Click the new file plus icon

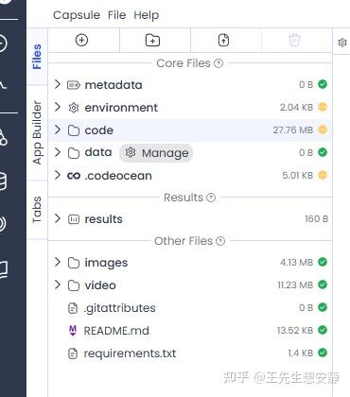pyautogui.click(x=81, y=40)
